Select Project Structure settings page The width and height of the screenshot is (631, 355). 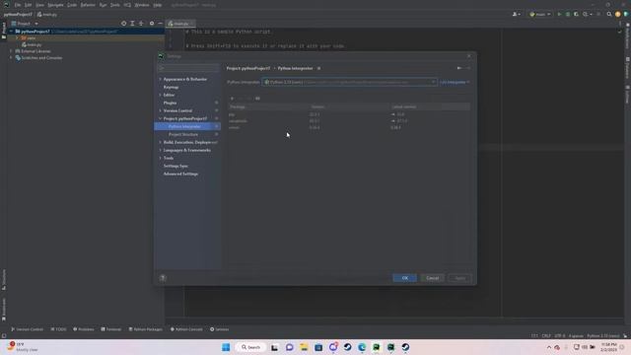(183, 134)
